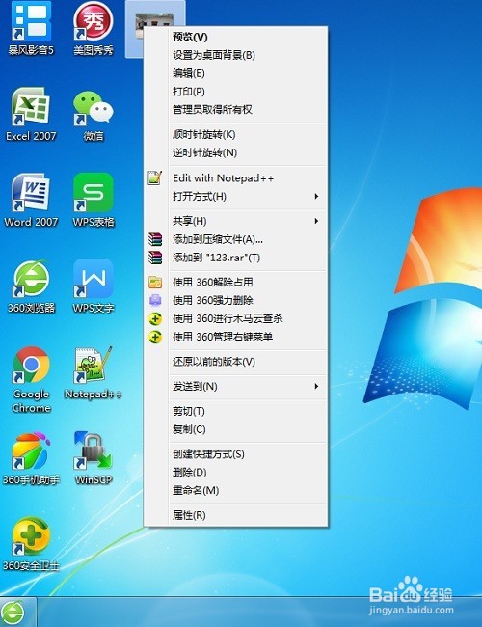Click the Notepad++ icon in the context menu
Viewport: 482px width, 627px height.
[x=154, y=177]
